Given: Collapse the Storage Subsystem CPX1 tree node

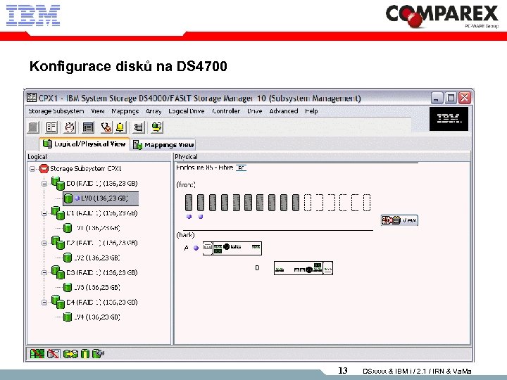Looking at the screenshot, I should click(x=32, y=169).
